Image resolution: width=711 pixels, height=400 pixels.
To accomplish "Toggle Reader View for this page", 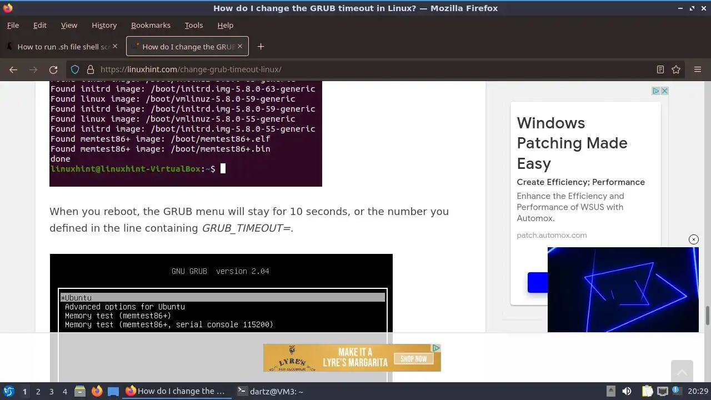I will coord(660,69).
